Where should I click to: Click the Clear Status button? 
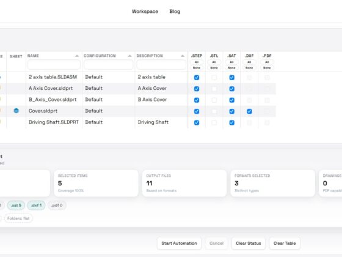coord(249,244)
